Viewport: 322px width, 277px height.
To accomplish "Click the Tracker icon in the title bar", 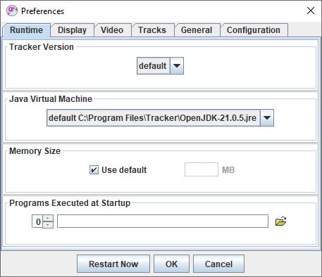I will pos(12,11).
